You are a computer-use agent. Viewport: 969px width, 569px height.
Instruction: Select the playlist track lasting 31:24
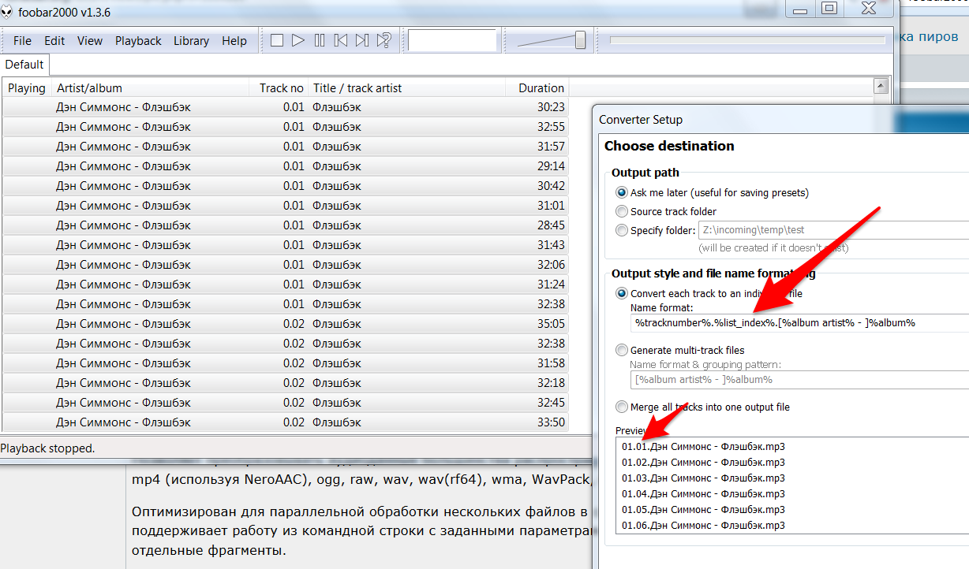point(286,284)
